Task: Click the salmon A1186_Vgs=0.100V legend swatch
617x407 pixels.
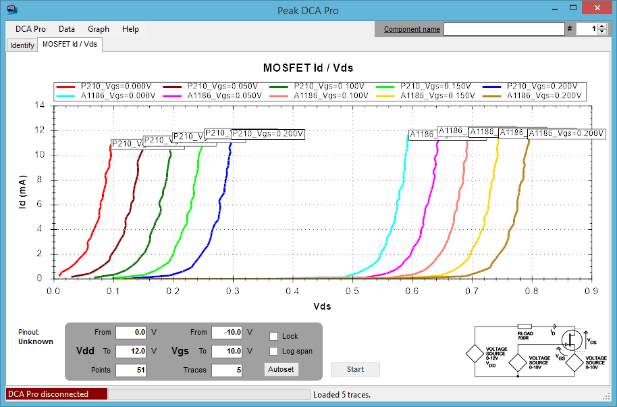Action: (x=279, y=96)
